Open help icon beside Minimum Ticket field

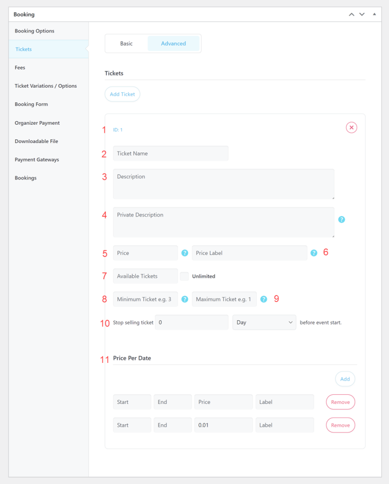click(185, 299)
